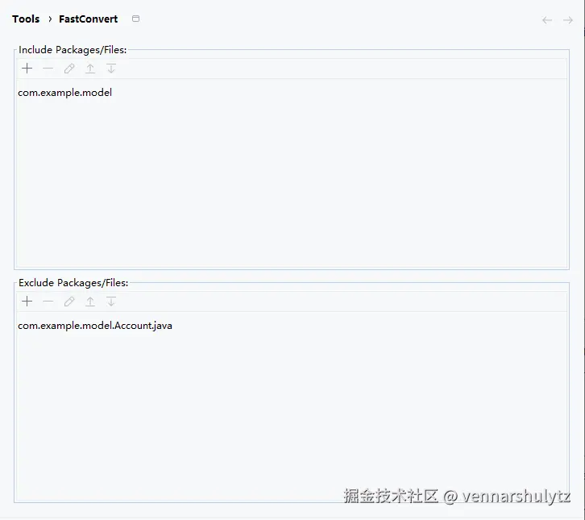This screenshot has width=585, height=520.
Task: Move Include Packages/Files entry up
Action: [90, 69]
